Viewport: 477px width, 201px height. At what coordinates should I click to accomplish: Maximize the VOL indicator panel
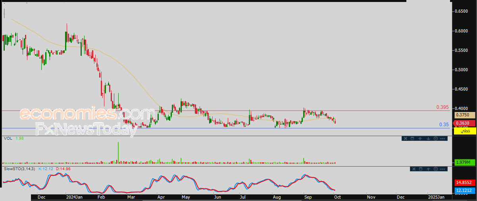[x=412, y=138]
